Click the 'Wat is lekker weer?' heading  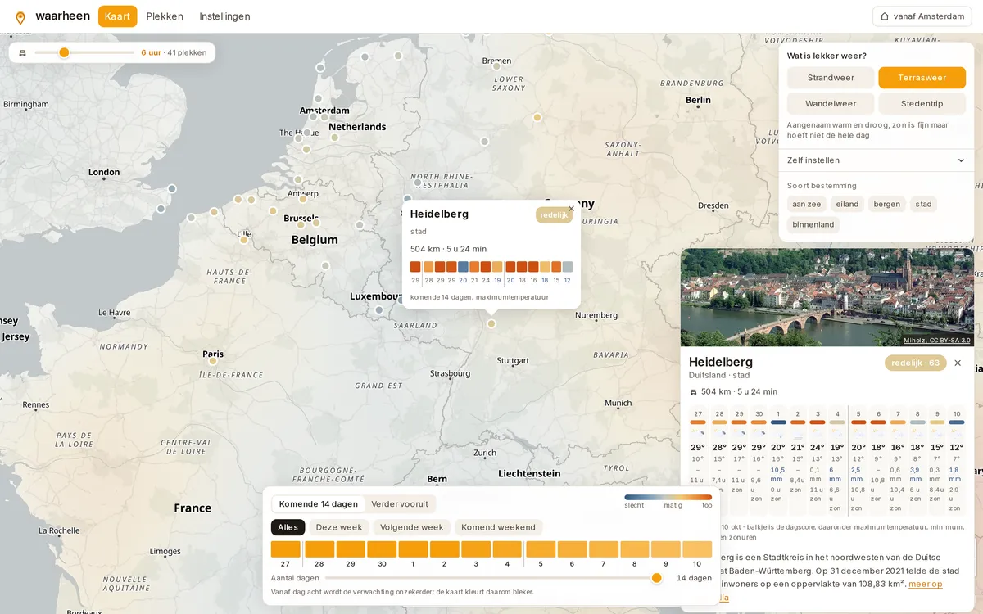coord(827,56)
